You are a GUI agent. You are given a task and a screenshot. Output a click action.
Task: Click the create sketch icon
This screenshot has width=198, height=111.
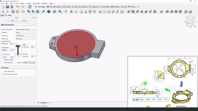coord(76,12)
